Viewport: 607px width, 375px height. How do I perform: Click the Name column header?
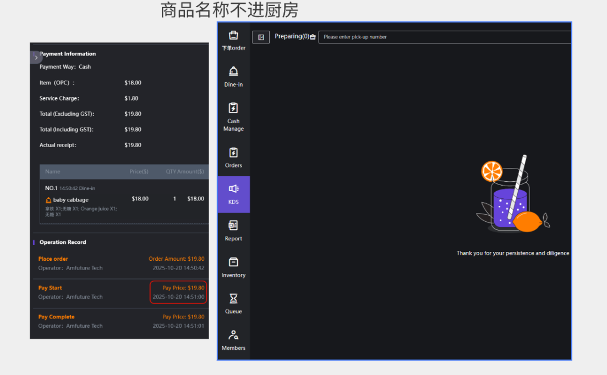tap(53, 171)
